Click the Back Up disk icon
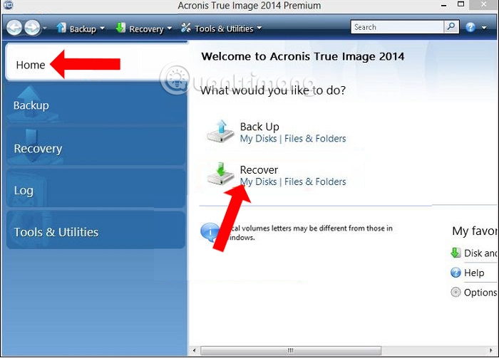Viewport: 499px width, 358px height. [x=220, y=131]
